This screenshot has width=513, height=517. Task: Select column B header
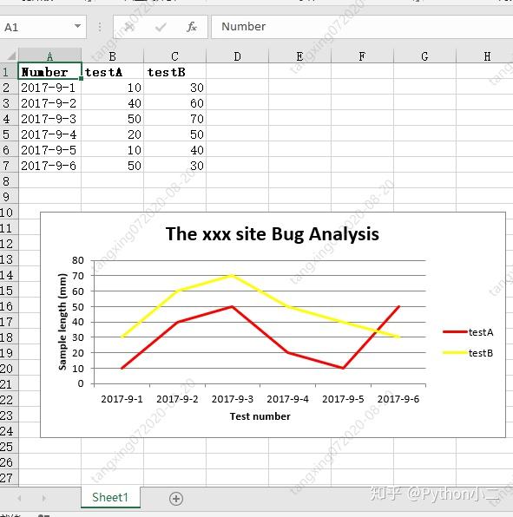(113, 56)
